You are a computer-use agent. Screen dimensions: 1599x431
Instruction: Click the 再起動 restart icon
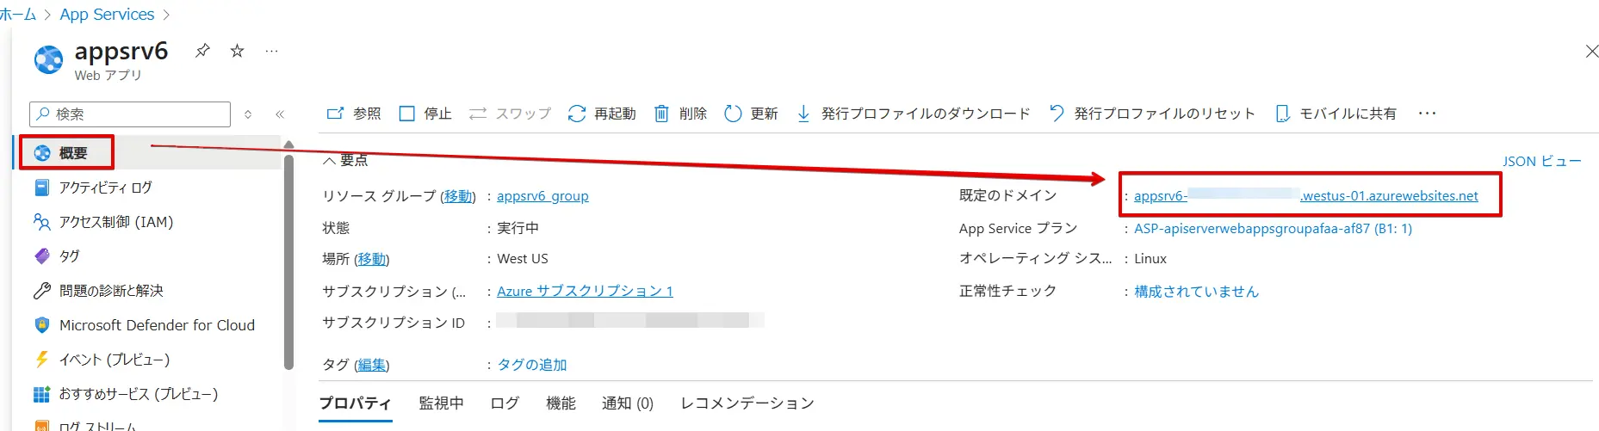click(576, 114)
